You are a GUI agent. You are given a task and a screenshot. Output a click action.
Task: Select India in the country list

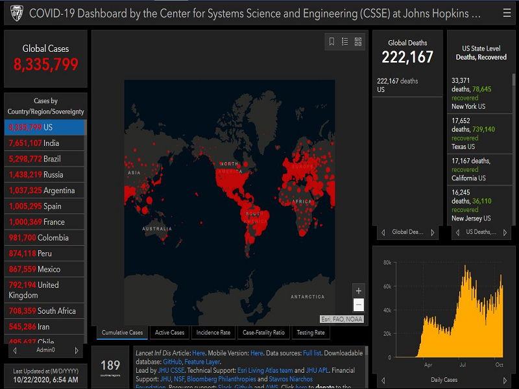[44, 143]
